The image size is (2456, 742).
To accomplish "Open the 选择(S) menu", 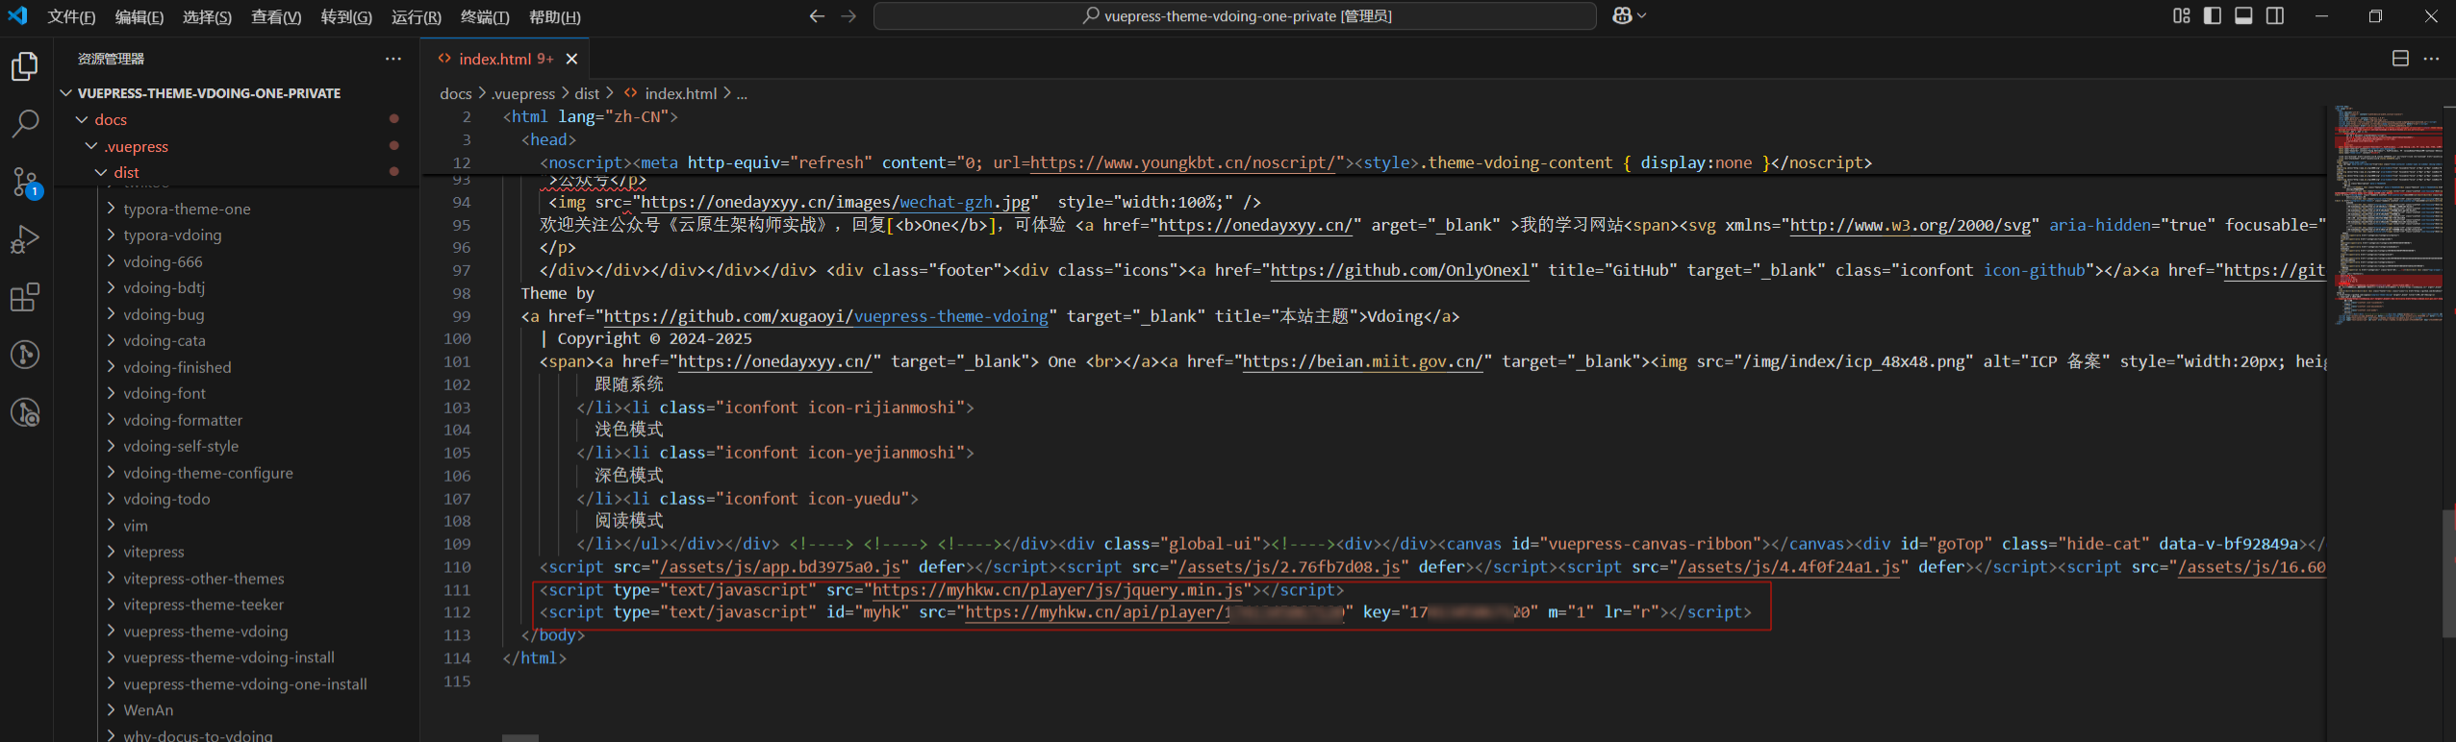I will pos(207,16).
